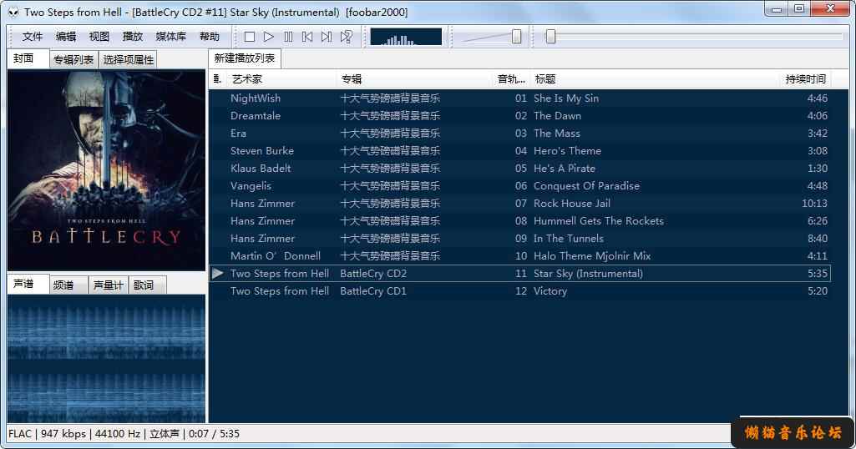The width and height of the screenshot is (856, 449).
Task: Play a random track button
Action: [346, 37]
